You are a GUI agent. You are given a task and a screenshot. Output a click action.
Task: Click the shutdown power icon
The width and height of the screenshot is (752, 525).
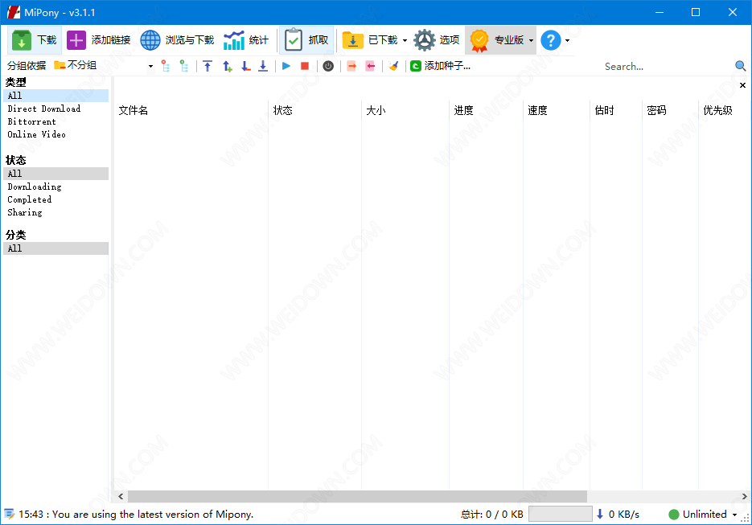pos(328,66)
